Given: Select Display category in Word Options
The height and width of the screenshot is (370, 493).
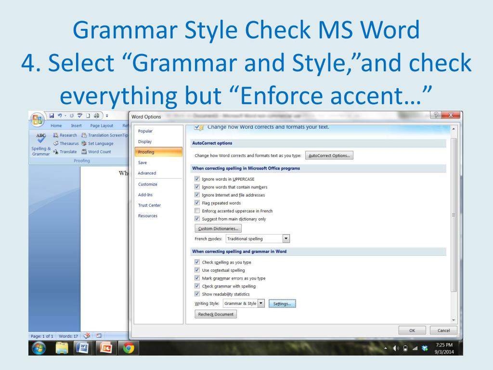Looking at the screenshot, I should coord(158,142).
